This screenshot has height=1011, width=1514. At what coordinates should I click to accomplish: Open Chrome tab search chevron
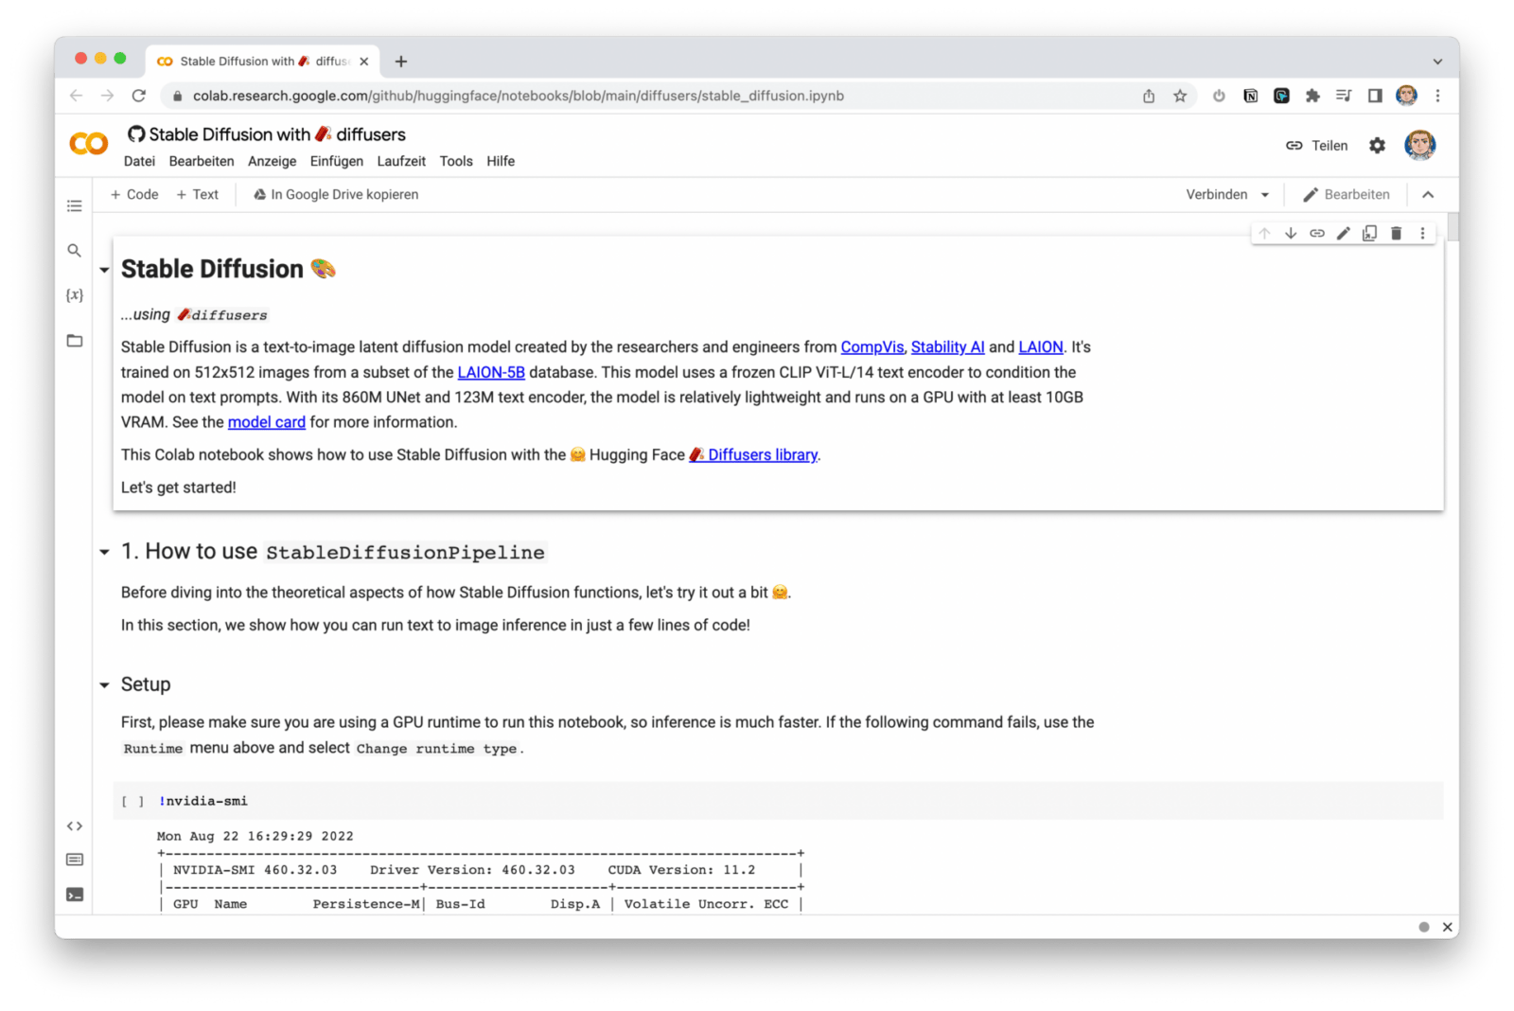[1437, 62]
